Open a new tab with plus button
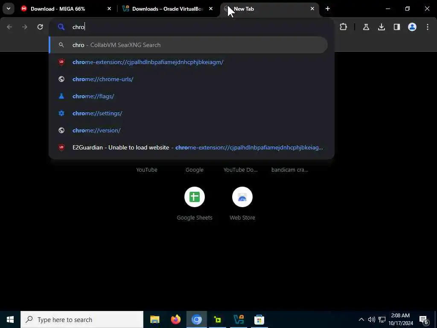 coord(328,9)
